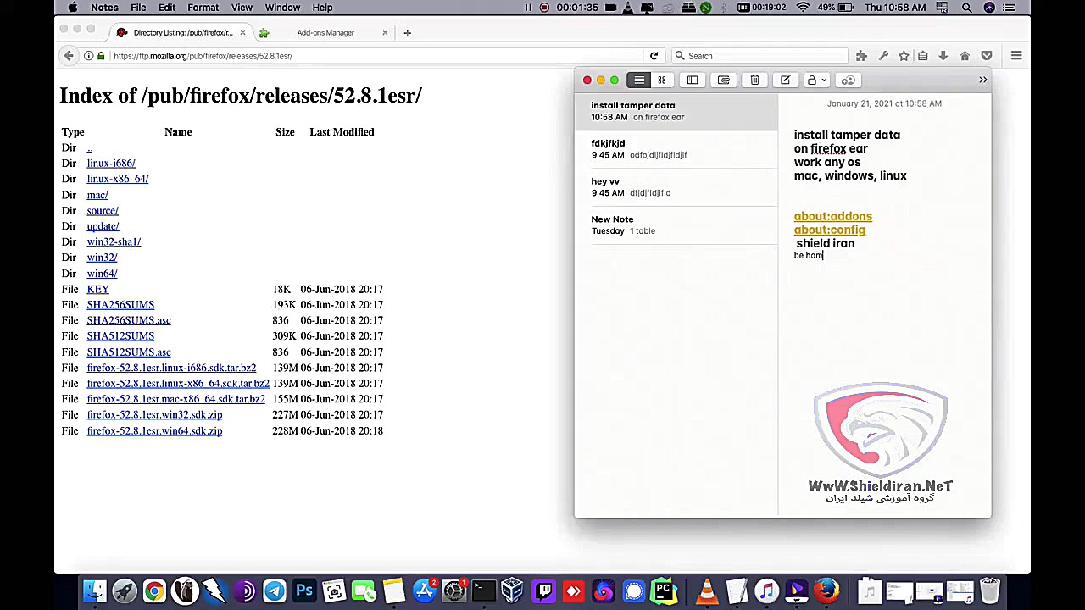This screenshot has width=1085, height=610.
Task: Launch Google Chrome from the Dock
Action: (x=154, y=591)
